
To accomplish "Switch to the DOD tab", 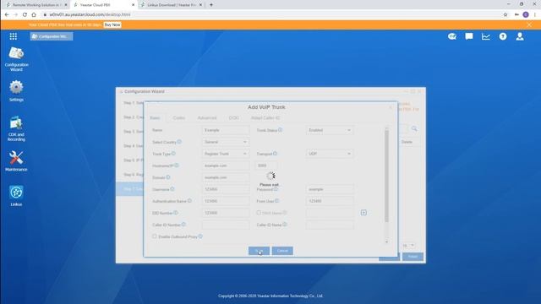I will click(x=234, y=118).
